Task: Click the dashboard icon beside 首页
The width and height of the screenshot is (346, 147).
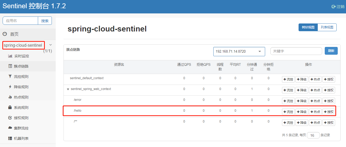Action: [x=5, y=34]
